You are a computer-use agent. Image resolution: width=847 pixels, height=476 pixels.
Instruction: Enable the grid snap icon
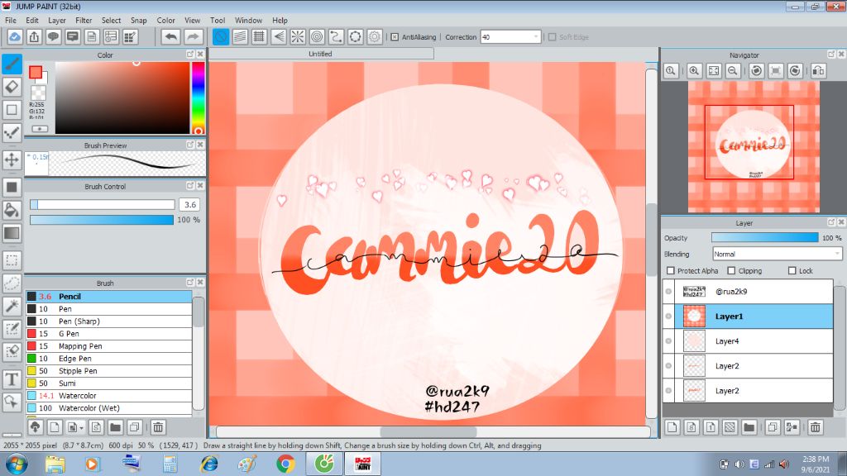tap(259, 36)
